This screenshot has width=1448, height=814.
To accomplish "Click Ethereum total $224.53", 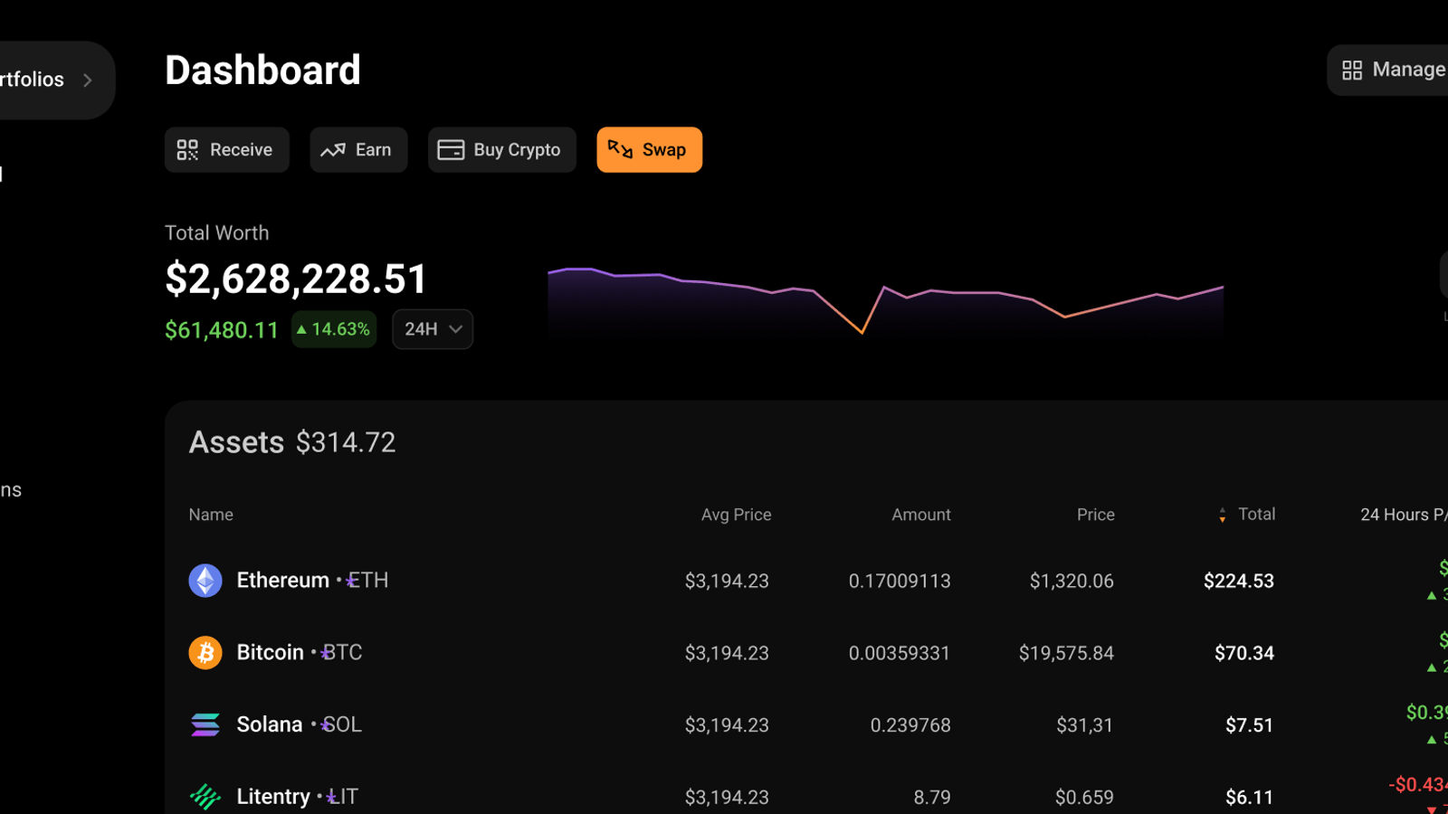I will (x=1239, y=581).
